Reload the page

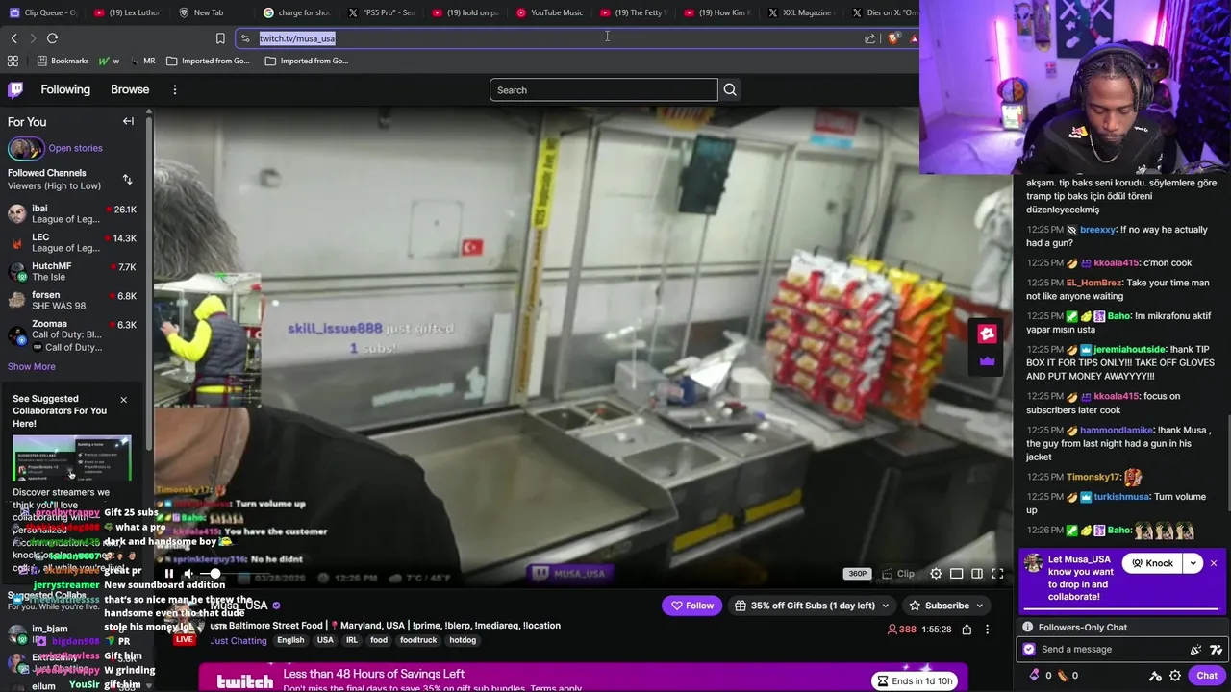point(52,38)
